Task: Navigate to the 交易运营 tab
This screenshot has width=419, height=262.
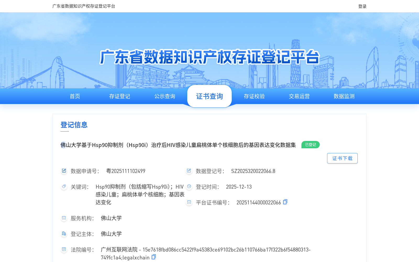Action: coord(299,96)
